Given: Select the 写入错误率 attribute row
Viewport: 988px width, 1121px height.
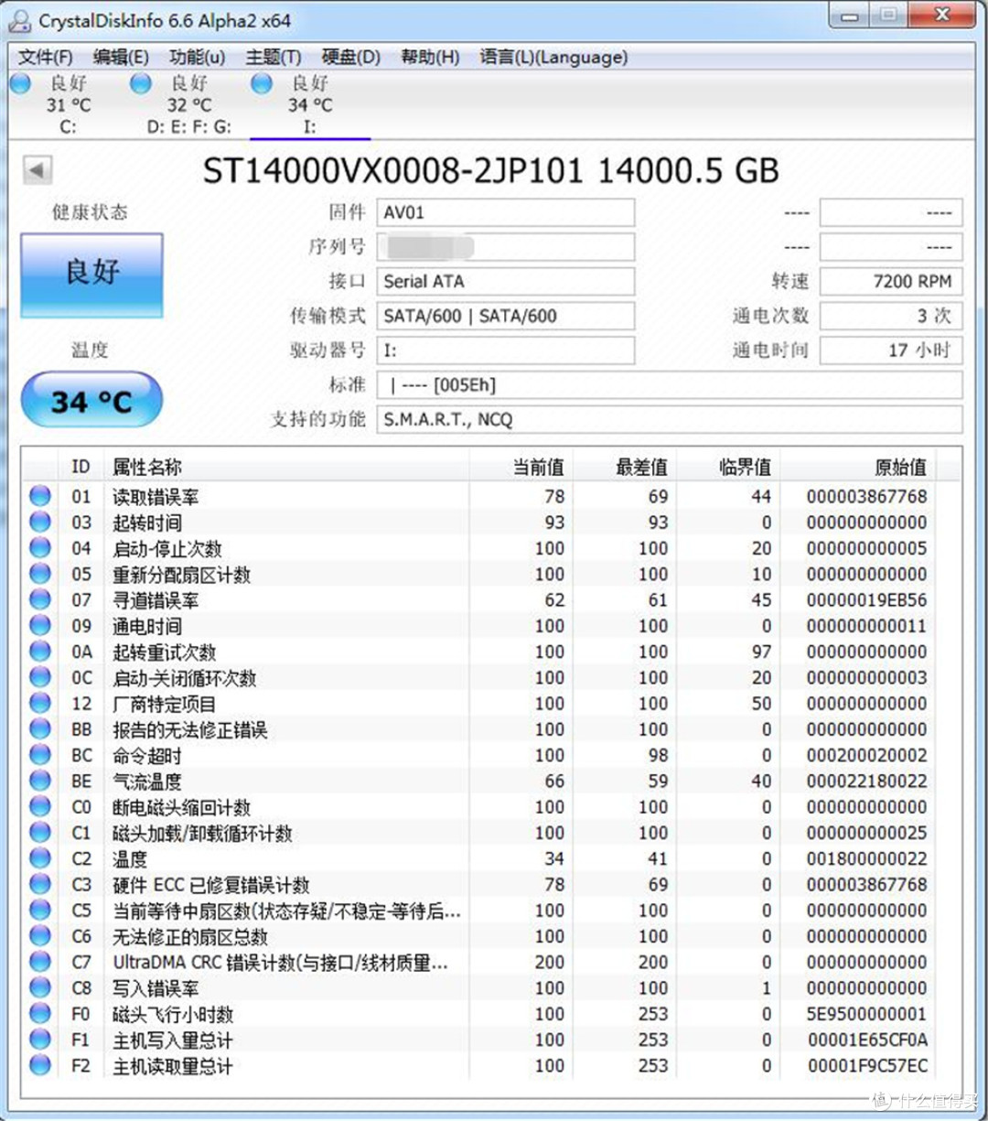Looking at the screenshot, I should point(480,987).
